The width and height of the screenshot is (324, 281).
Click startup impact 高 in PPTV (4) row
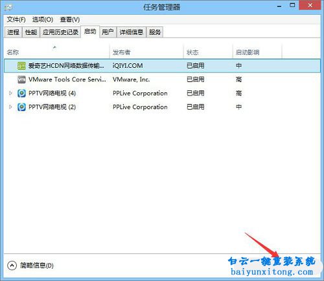(238, 93)
